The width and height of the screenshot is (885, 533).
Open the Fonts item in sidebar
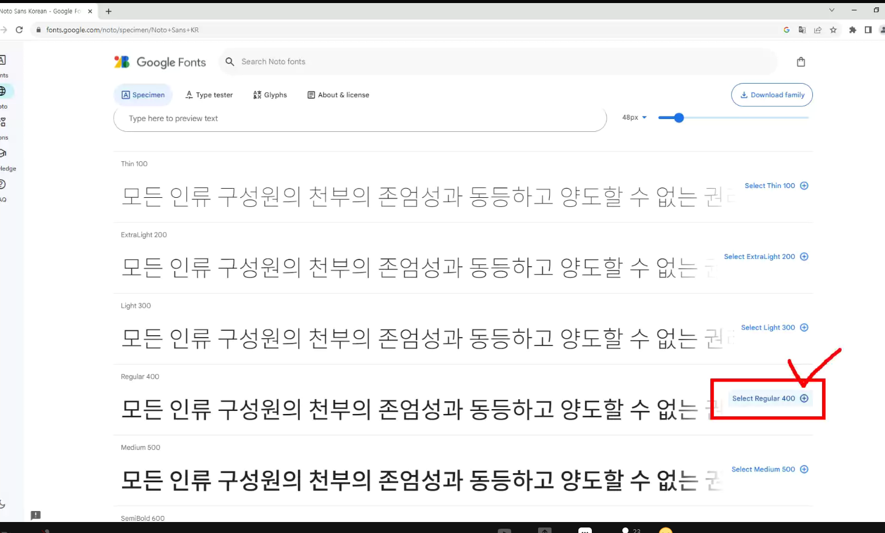point(3,60)
